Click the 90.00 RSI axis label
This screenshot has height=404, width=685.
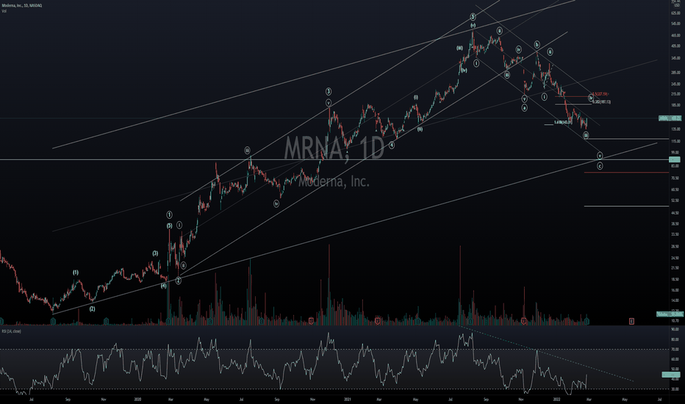coord(675,329)
